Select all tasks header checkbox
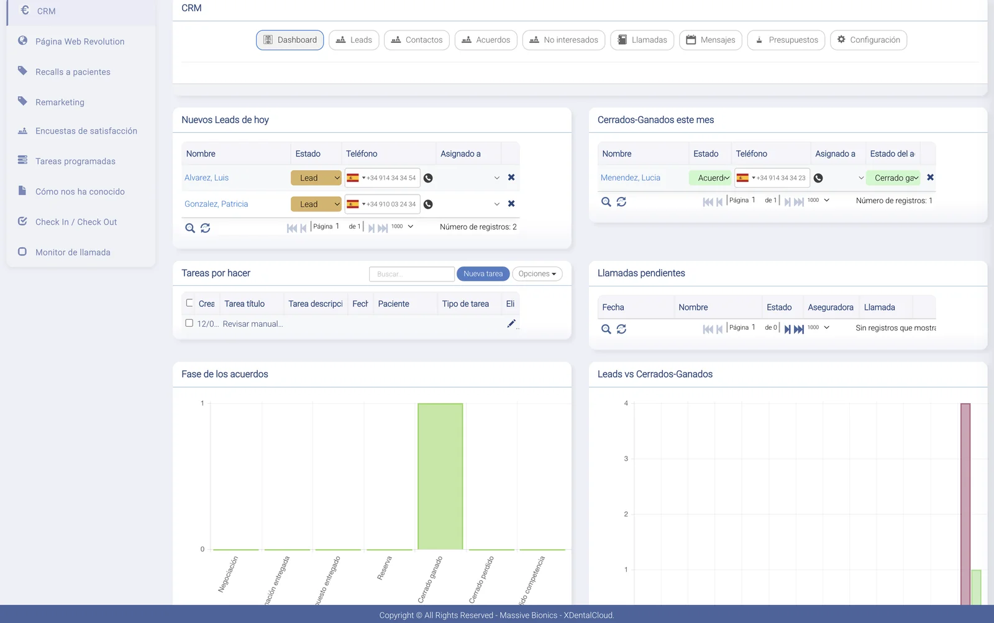Image resolution: width=994 pixels, height=623 pixels. point(189,303)
